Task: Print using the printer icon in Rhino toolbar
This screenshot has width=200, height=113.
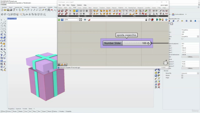Action: [11, 10]
